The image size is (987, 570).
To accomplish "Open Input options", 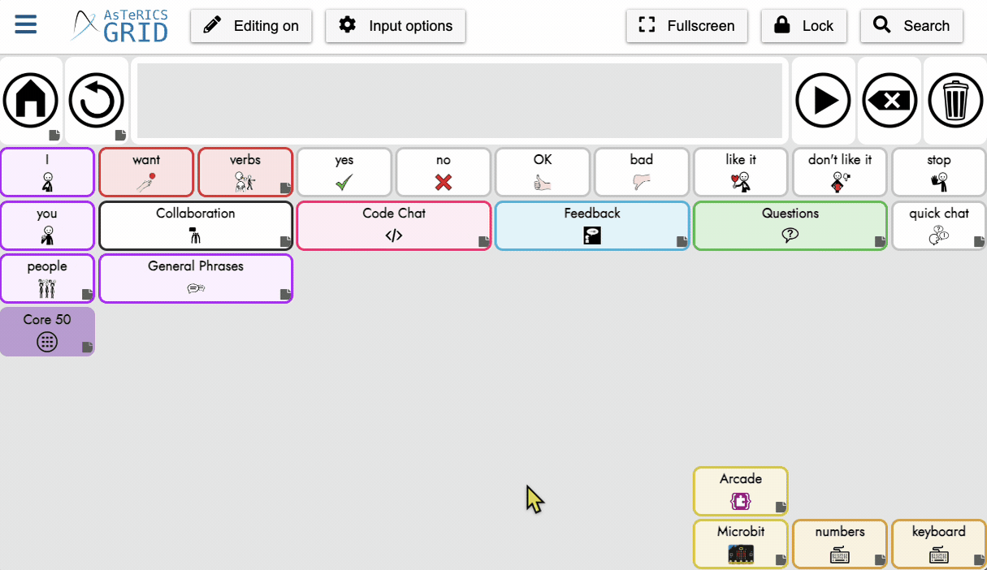I will (x=396, y=26).
